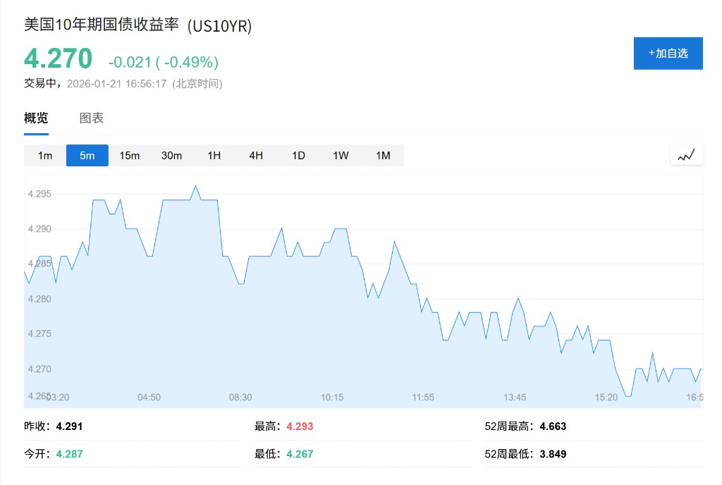
Task: Select the 1M monthly interval
Action: click(383, 156)
